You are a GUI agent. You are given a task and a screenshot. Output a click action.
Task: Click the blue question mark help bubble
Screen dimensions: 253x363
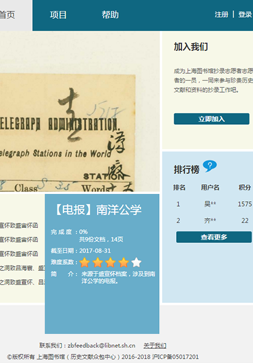(209, 166)
